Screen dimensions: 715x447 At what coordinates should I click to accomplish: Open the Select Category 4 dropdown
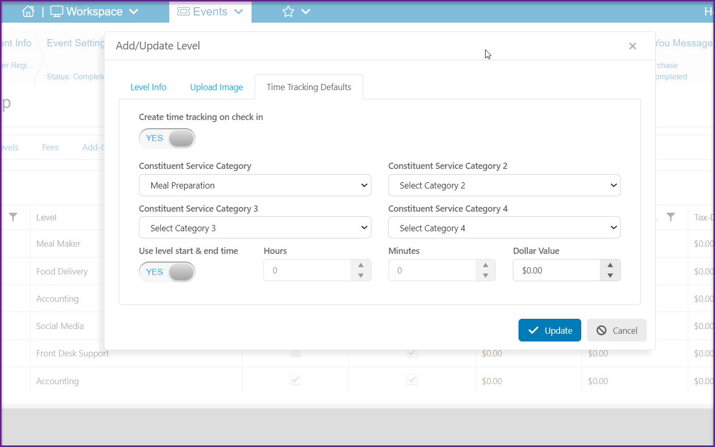(x=505, y=228)
